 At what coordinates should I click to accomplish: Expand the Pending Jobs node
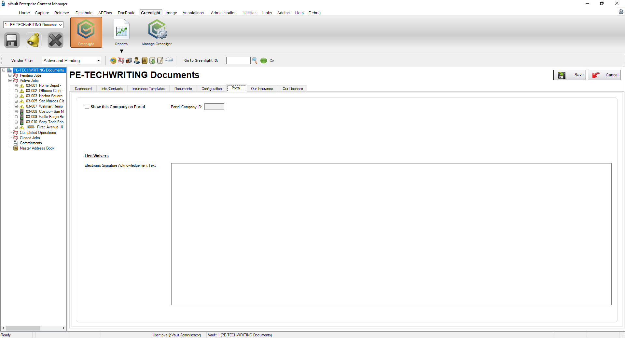10,75
